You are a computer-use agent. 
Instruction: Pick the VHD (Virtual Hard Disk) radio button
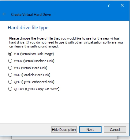click(10, 68)
